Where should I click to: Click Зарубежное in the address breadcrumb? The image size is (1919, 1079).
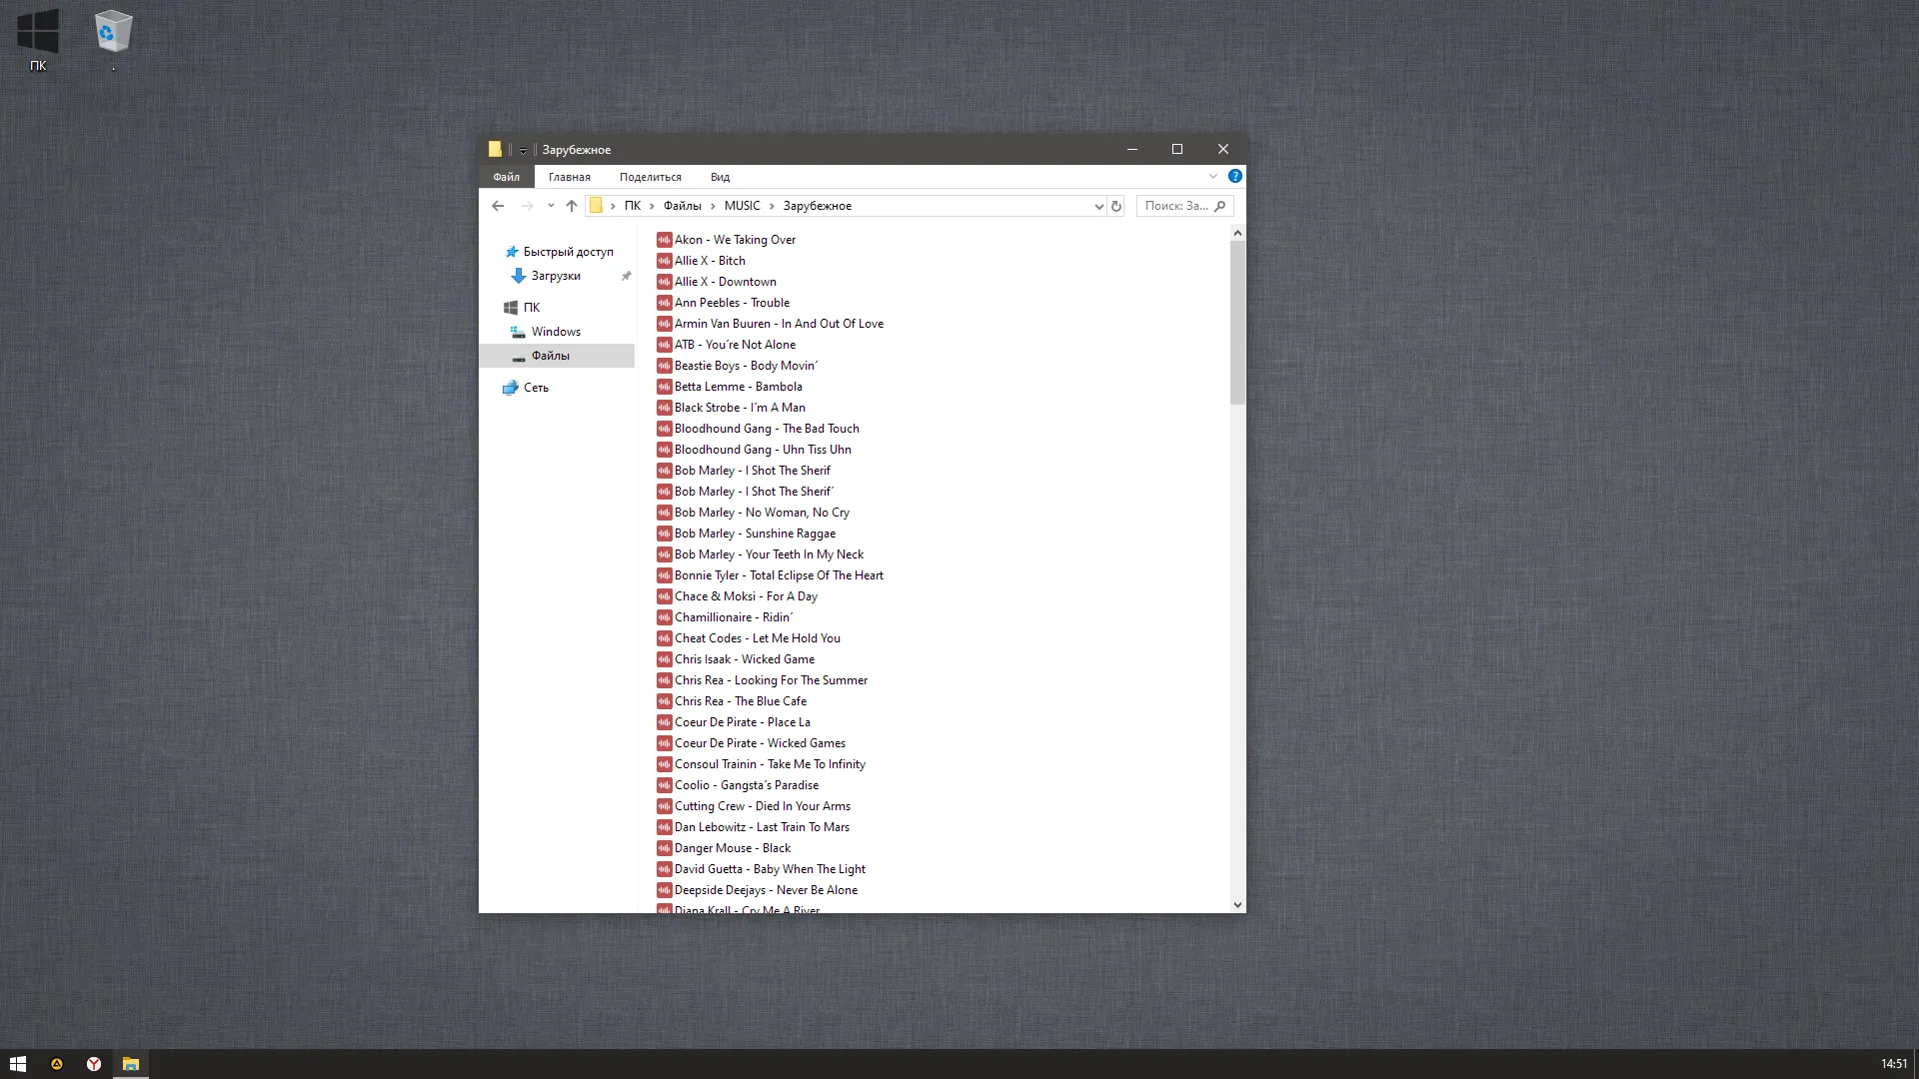[x=818, y=206]
